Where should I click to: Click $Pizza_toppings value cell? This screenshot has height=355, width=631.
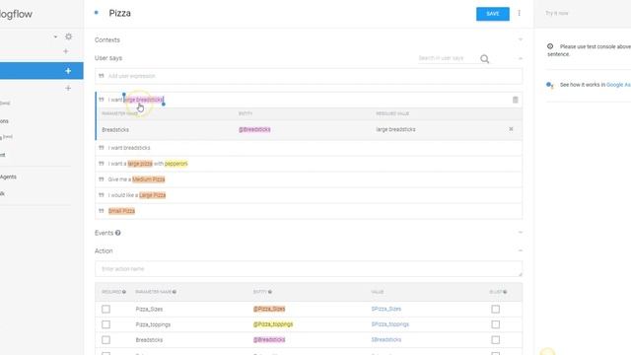click(390, 324)
